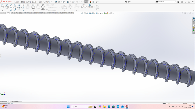This screenshot has height=109, width=195.
Task: Switch to the Evaluate (評価) tab
Action: coord(20,13)
